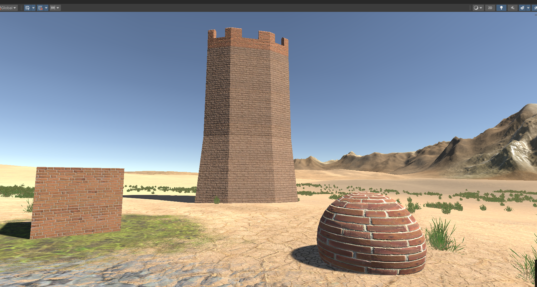Select the tall brick tower object
The image size is (537, 287).
[x=247, y=125]
